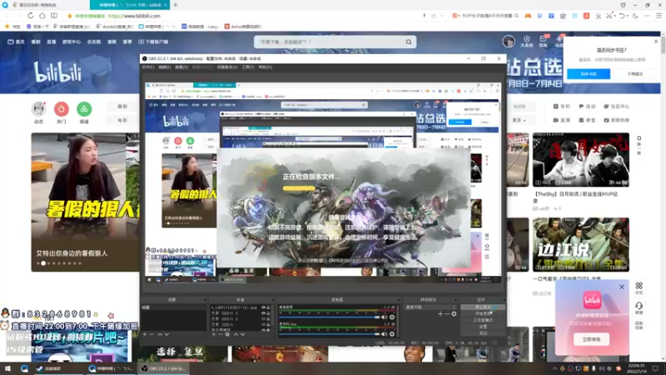Open bilibili 频道 green icon
Viewport: 666px width, 375px height.
pyautogui.click(x=84, y=109)
